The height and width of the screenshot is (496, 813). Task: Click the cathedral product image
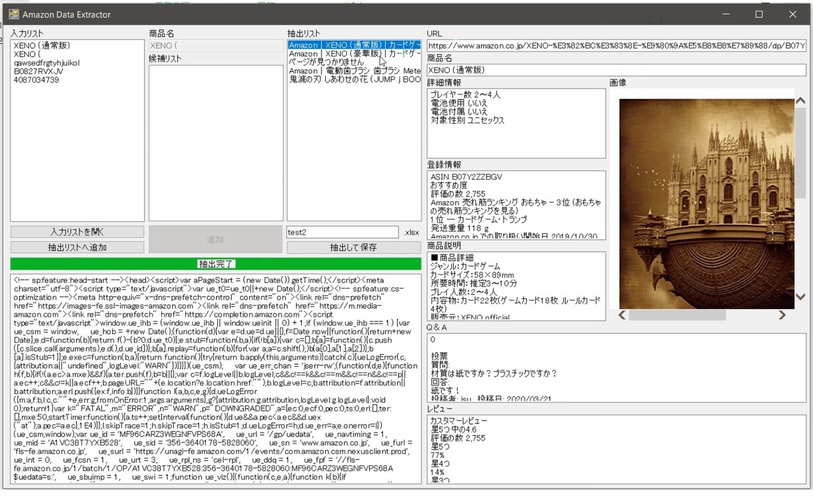coord(706,204)
